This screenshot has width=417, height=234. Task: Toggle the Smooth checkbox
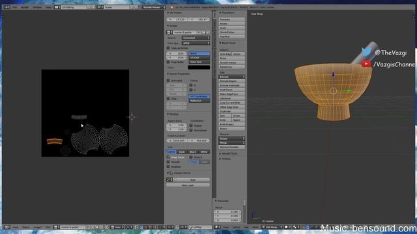point(168,162)
